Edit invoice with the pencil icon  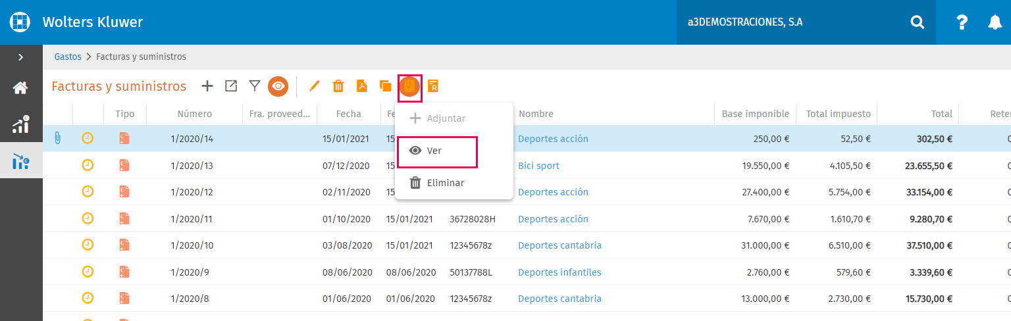click(x=314, y=86)
